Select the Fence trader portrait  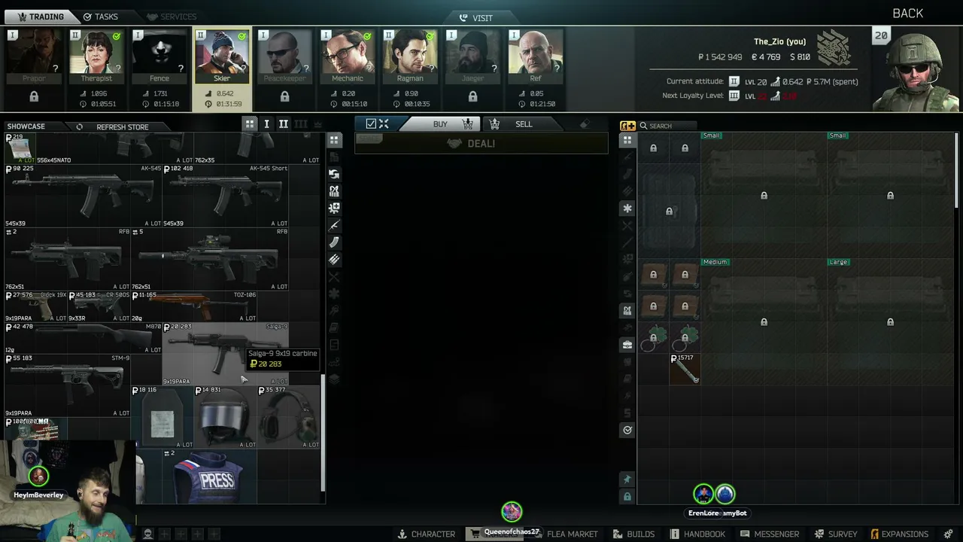pyautogui.click(x=159, y=56)
